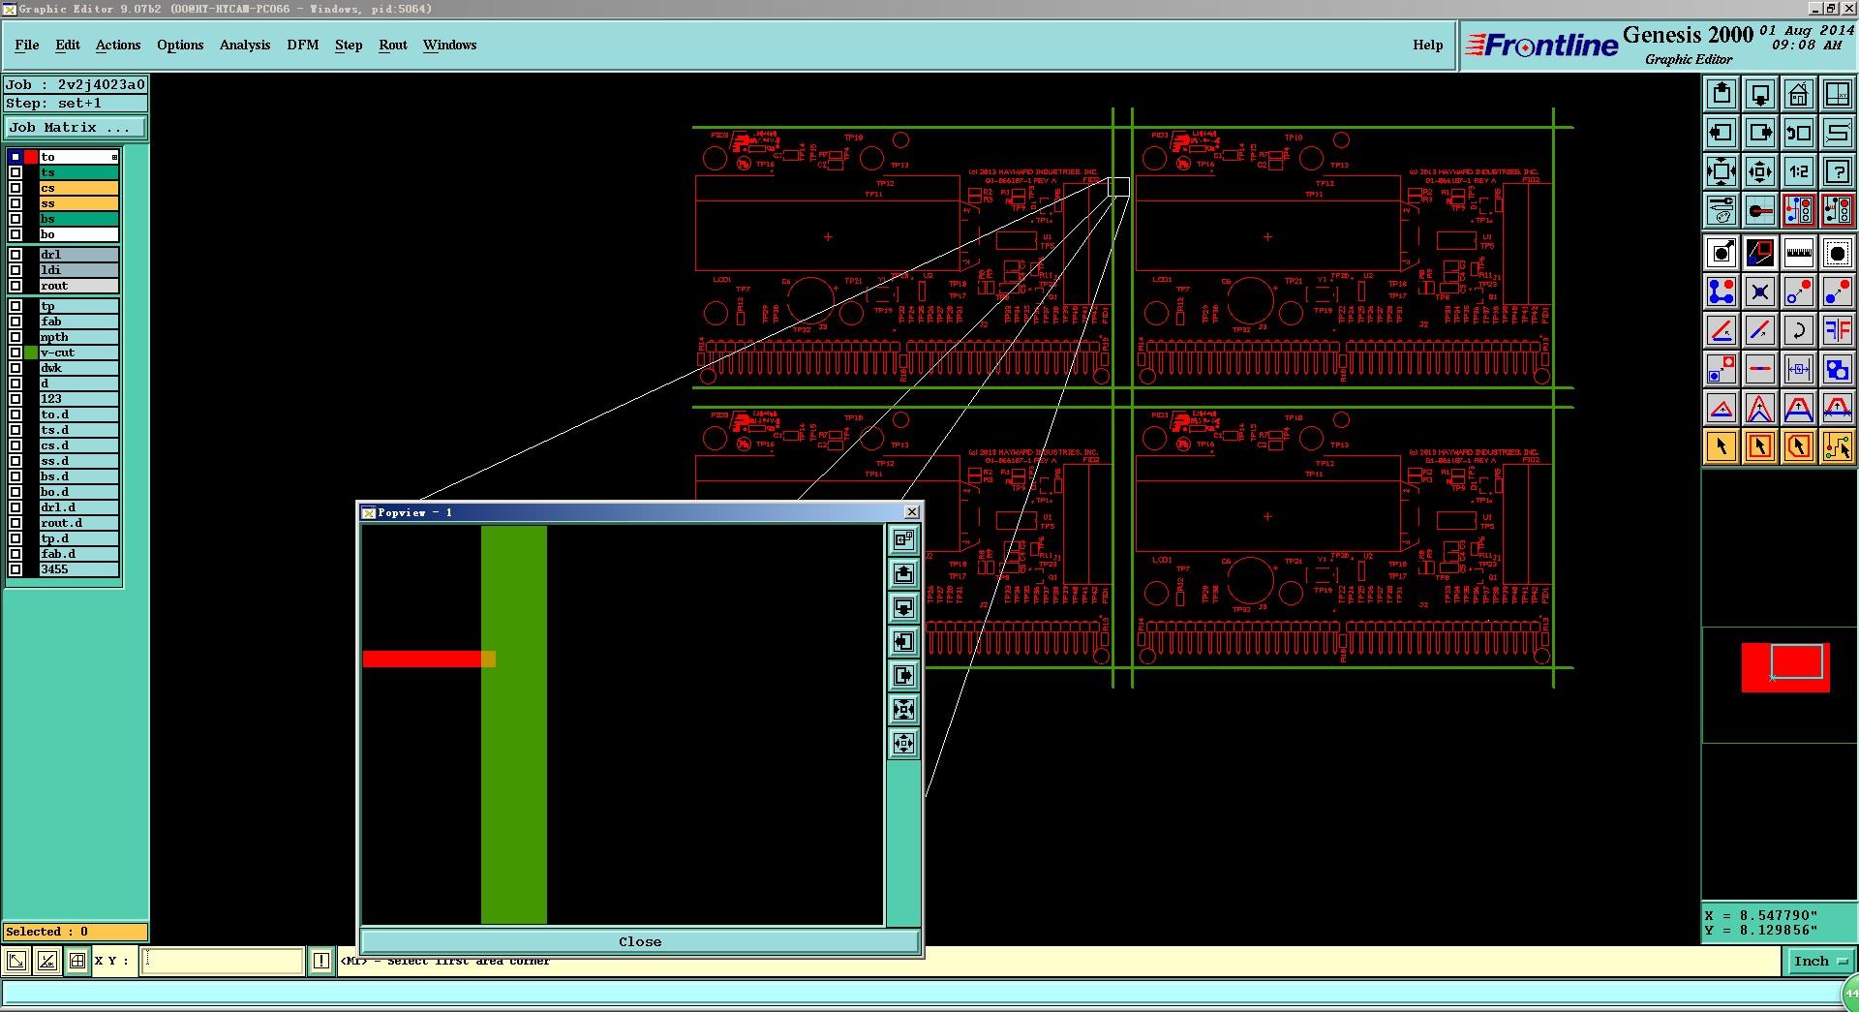Select the black arrow pointer select tool
This screenshot has height=1012, width=1859.
coord(1722,446)
